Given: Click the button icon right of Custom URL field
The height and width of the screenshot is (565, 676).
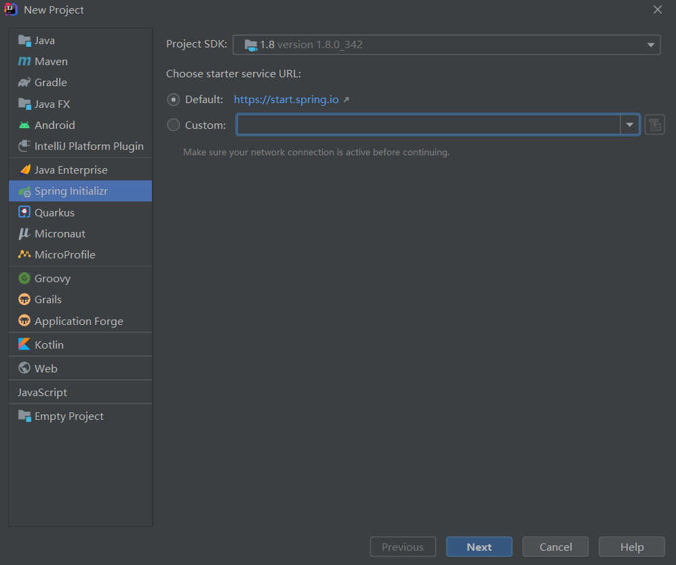Looking at the screenshot, I should click(x=654, y=125).
